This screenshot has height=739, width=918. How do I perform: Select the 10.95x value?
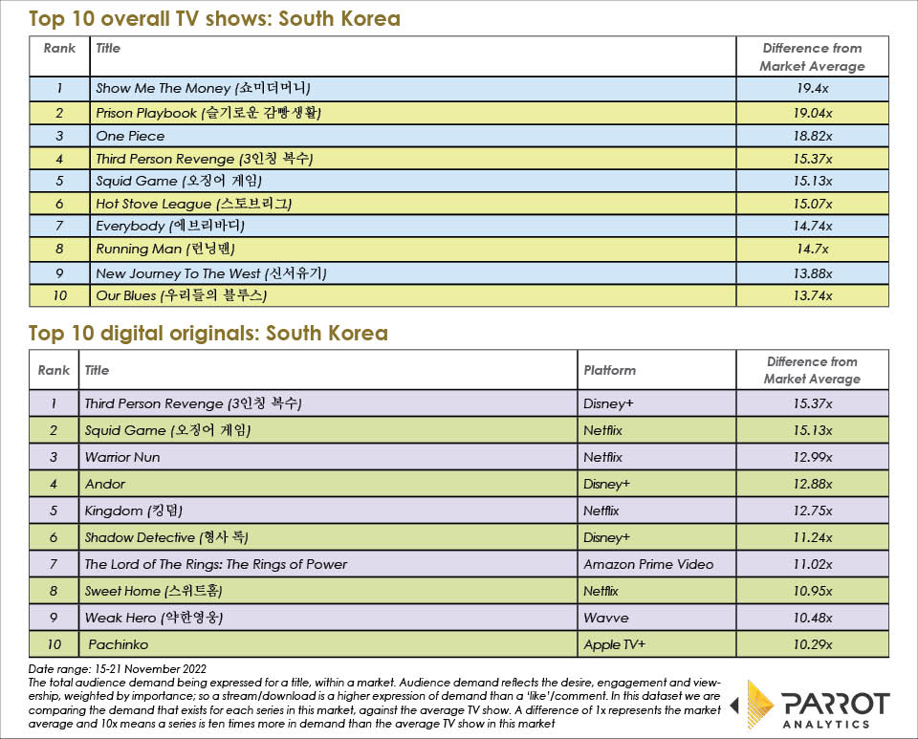[x=813, y=591]
